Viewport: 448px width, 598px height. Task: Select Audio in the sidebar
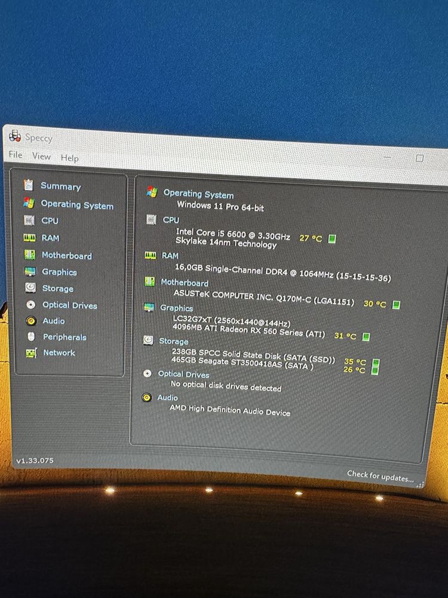click(x=54, y=321)
